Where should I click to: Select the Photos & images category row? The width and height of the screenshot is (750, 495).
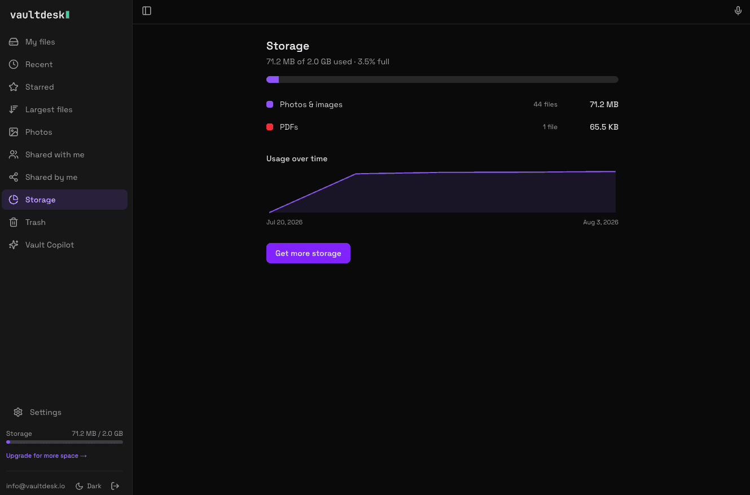click(442, 104)
